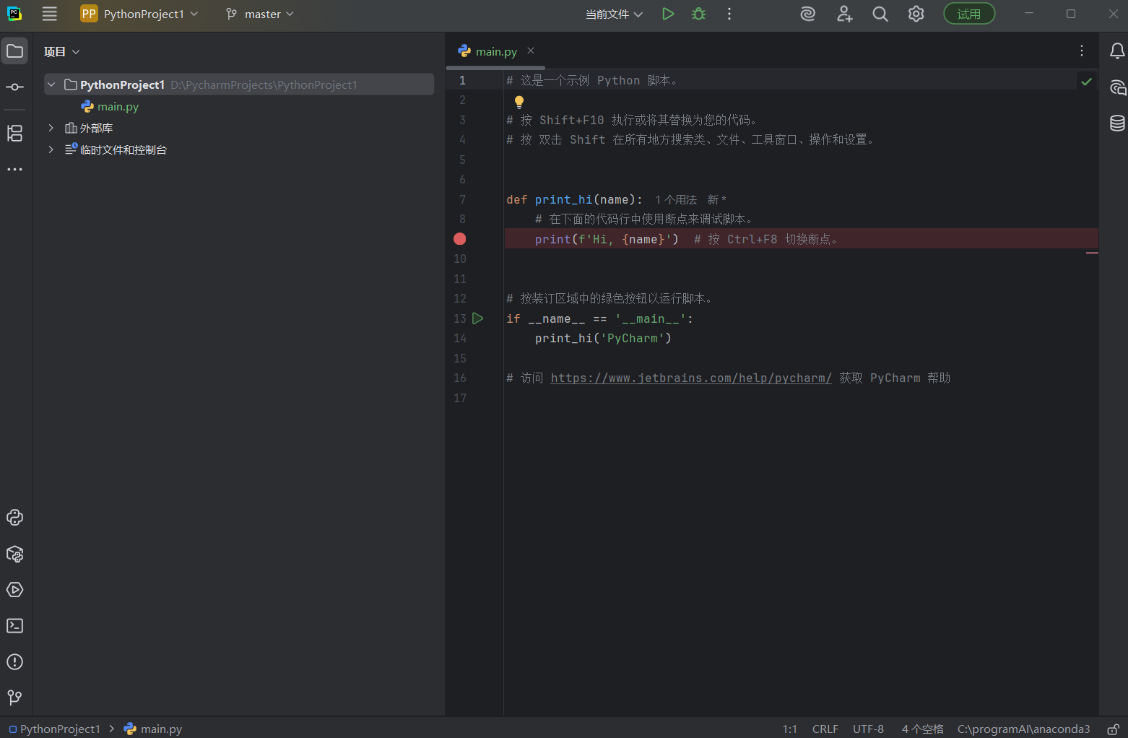The image size is (1128, 738).
Task: Select main.py in project tree
Action: (118, 106)
